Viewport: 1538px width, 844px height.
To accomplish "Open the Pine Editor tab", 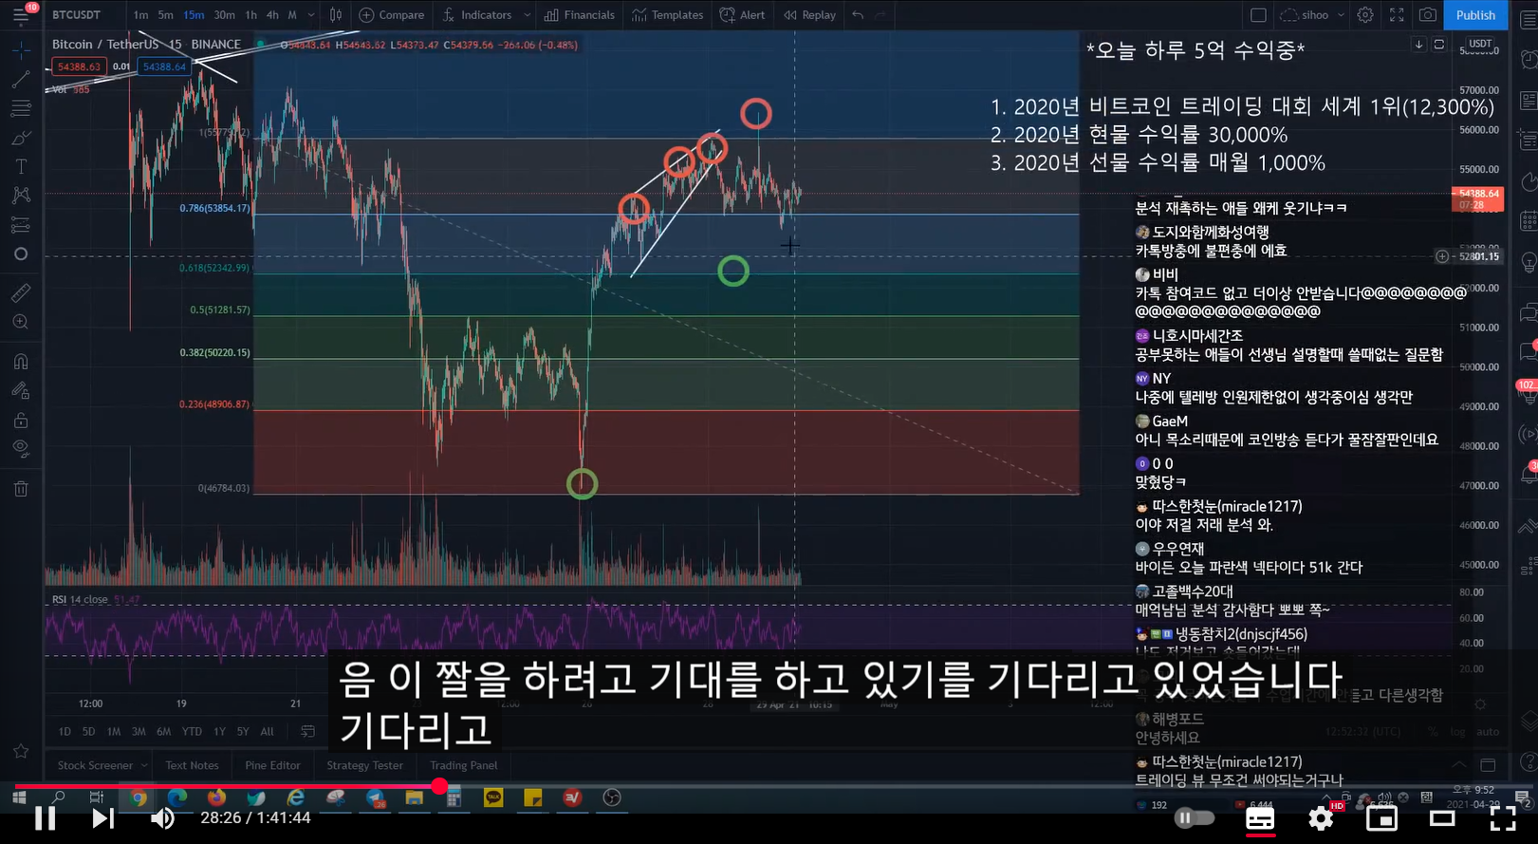I will point(272,765).
